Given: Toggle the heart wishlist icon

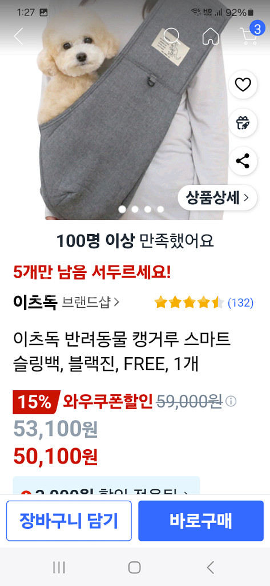Looking at the screenshot, I should click(x=243, y=85).
